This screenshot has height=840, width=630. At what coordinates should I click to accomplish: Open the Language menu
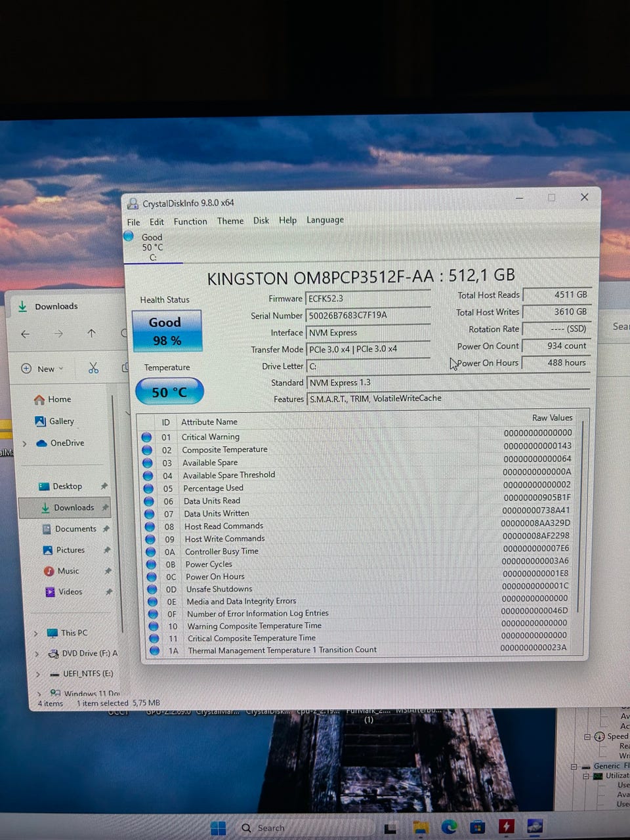[x=325, y=220]
